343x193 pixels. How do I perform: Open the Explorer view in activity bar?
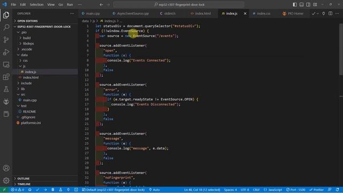coord(6,15)
